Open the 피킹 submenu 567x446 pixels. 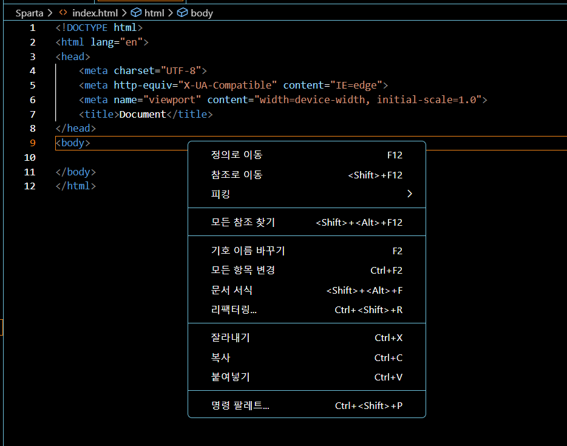click(x=307, y=194)
